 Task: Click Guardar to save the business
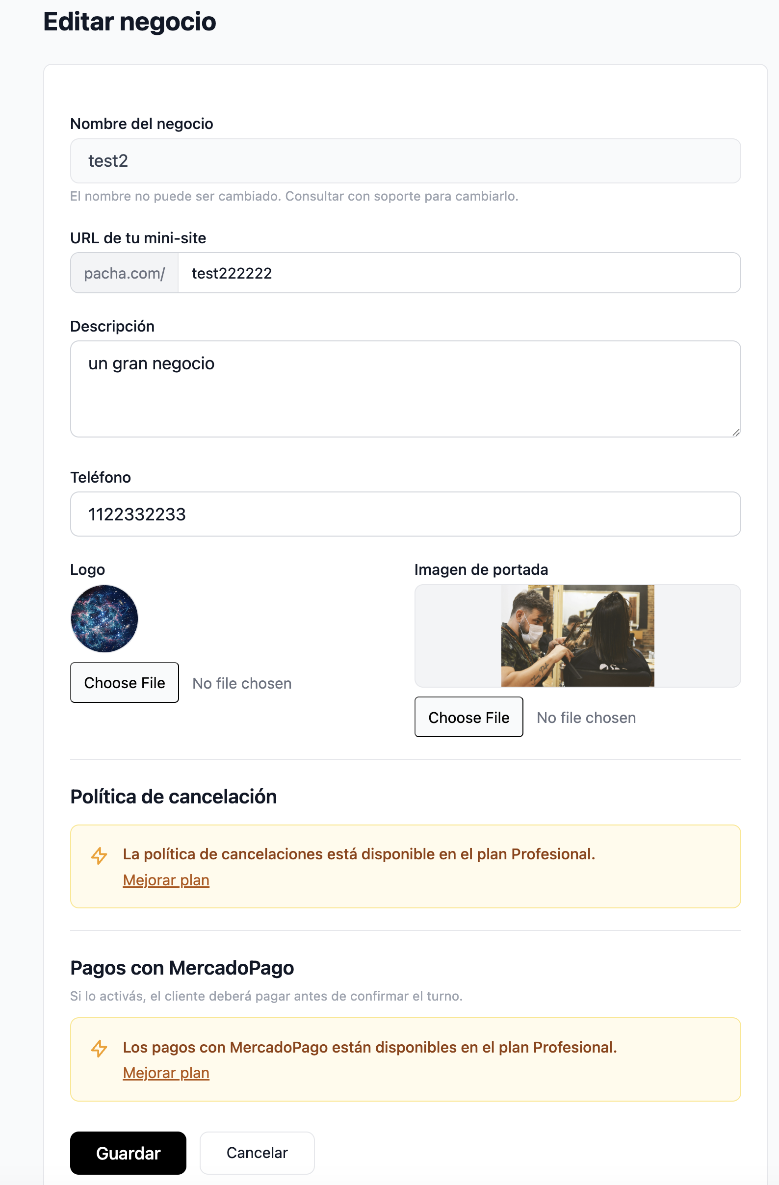click(x=129, y=1153)
